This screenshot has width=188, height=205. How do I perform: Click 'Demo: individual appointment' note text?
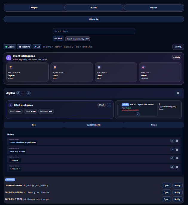pos(23,143)
